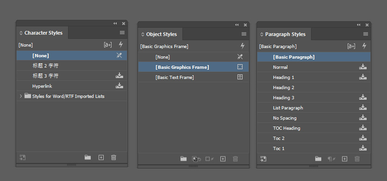Create new style group in Object Styles
This screenshot has width=387, height=181.
point(183,159)
